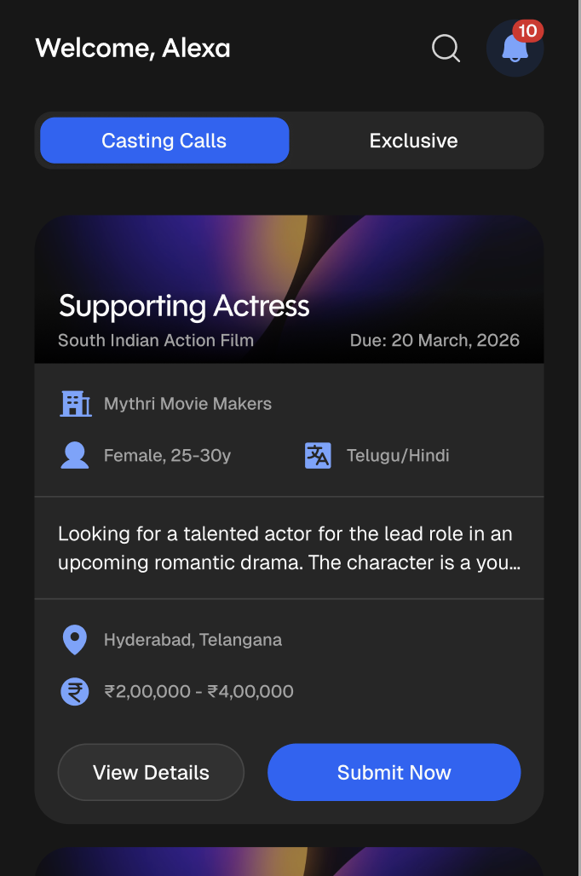581x876 pixels.
Task: Click the Hyderabad, Telangana location text
Action: (193, 640)
